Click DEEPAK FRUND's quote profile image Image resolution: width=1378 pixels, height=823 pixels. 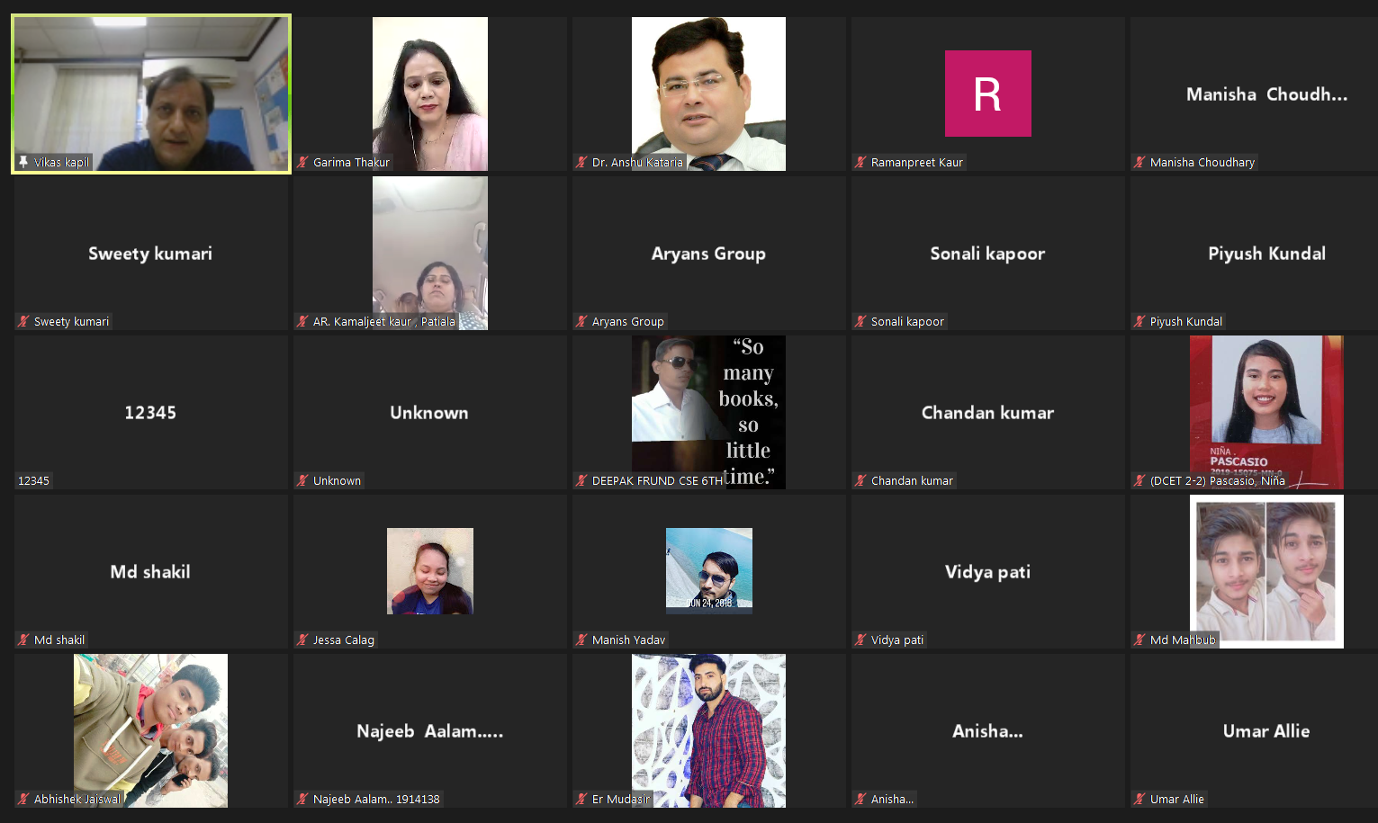pos(708,412)
